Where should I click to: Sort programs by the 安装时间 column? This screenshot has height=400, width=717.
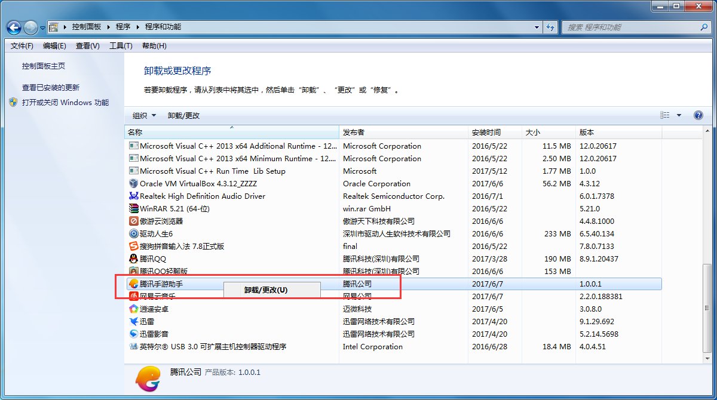(x=486, y=132)
